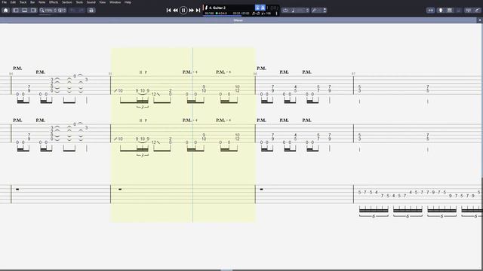Open the page layout dropdown arrow
The height and width of the screenshot is (271, 483).
[64, 10]
